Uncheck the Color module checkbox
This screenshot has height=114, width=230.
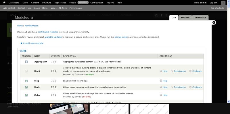[x=26, y=95]
